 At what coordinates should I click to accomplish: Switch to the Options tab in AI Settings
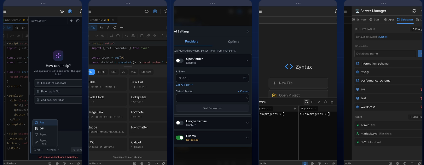tap(233, 42)
